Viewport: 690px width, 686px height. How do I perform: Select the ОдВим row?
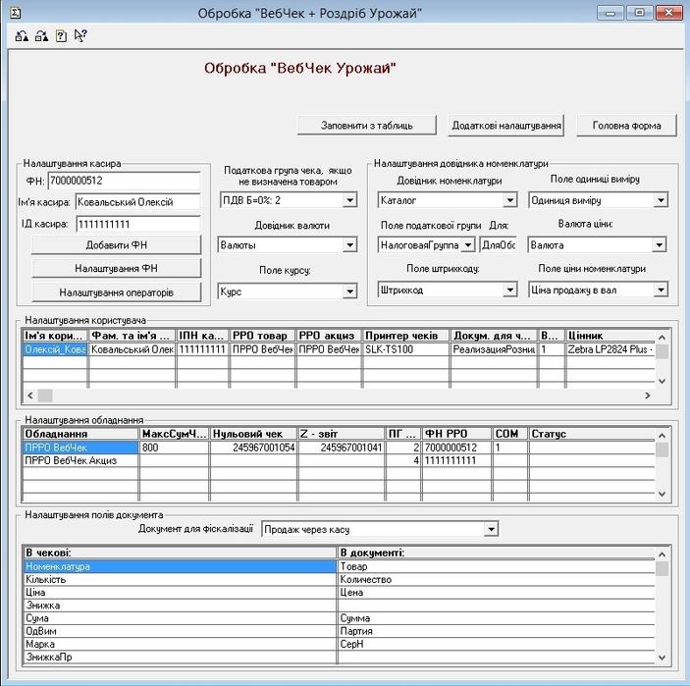[180, 631]
